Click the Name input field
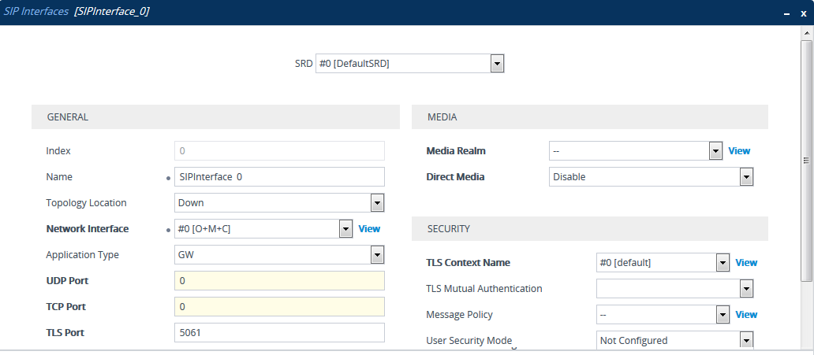Screen dimensions: 814x355 [x=279, y=177]
